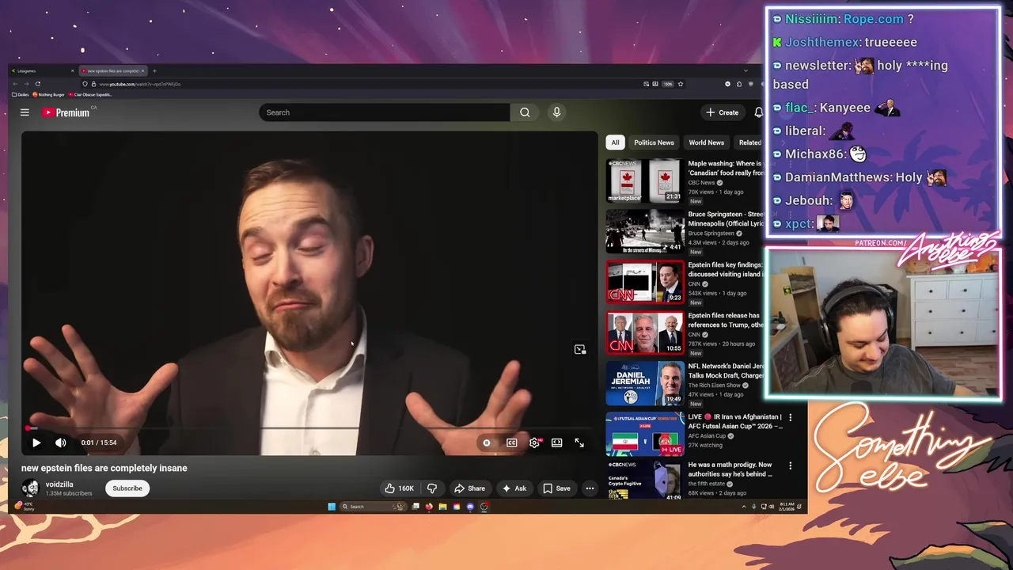Select the All filter chip
The image size is (1013, 570).
pos(615,142)
